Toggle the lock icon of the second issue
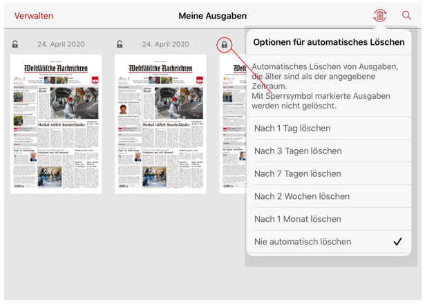 click(120, 45)
